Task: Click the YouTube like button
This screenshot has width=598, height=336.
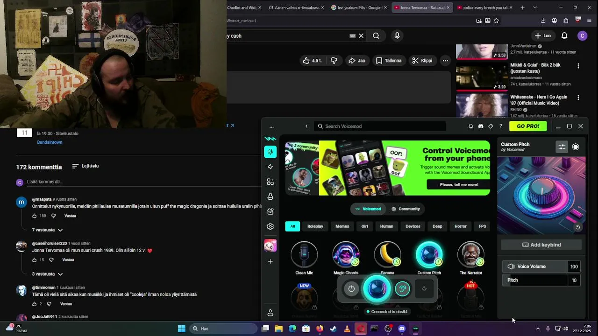Action: coord(312,61)
